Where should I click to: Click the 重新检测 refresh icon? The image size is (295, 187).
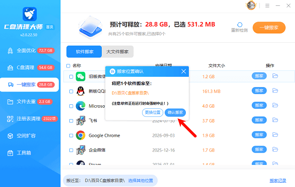pos(239,25)
